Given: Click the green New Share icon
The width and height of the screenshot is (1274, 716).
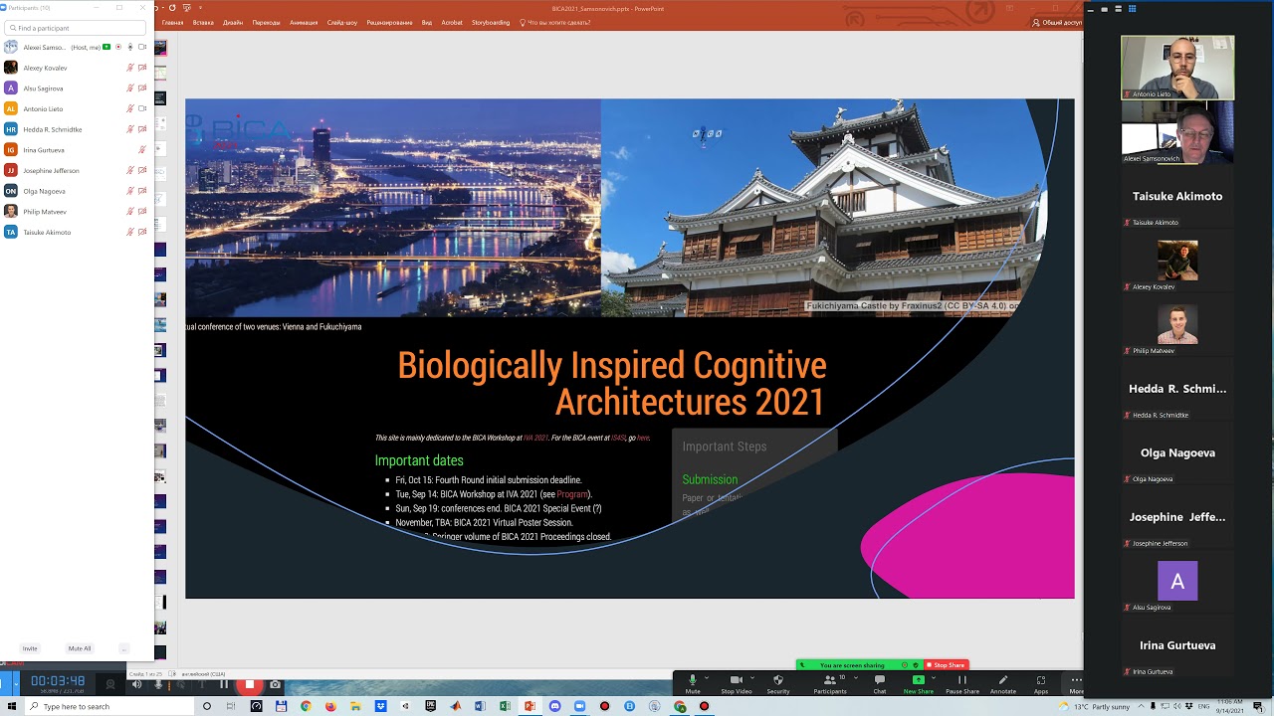Looking at the screenshot, I should tap(918, 680).
